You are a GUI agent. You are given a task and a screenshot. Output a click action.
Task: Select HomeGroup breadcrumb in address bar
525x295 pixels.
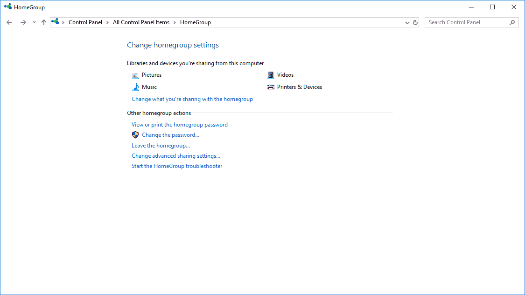pyautogui.click(x=196, y=22)
